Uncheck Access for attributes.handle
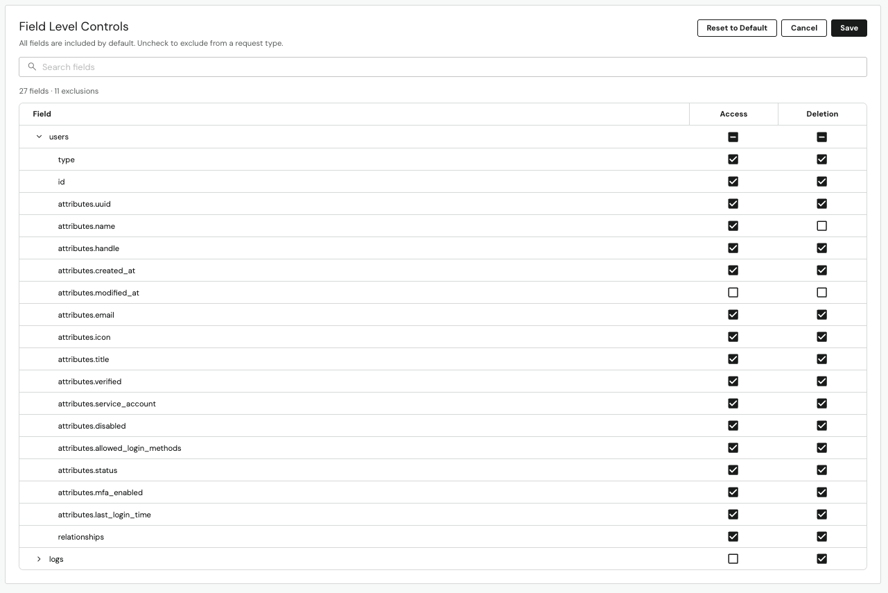This screenshot has height=593, width=888. point(733,248)
